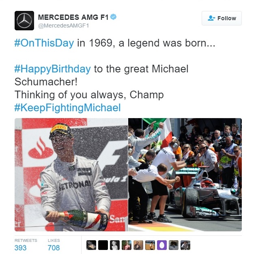256x254 pixels.
Task: Open the #OnThisDay hashtag
Action: 44,43
